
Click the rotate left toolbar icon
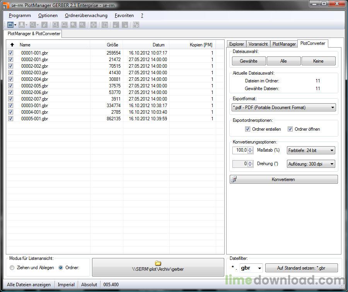pyautogui.click(x=116, y=25)
